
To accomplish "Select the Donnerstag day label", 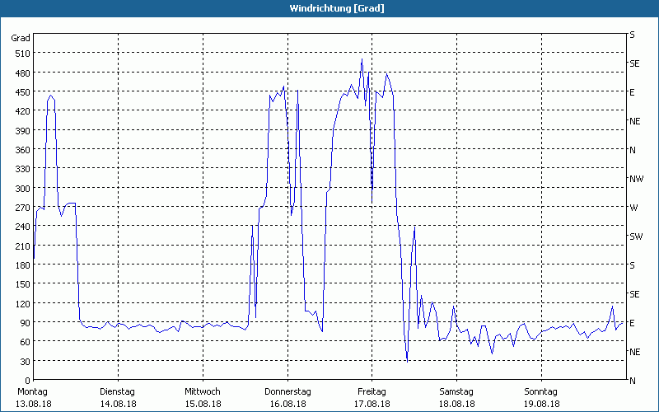I will 287,391.
